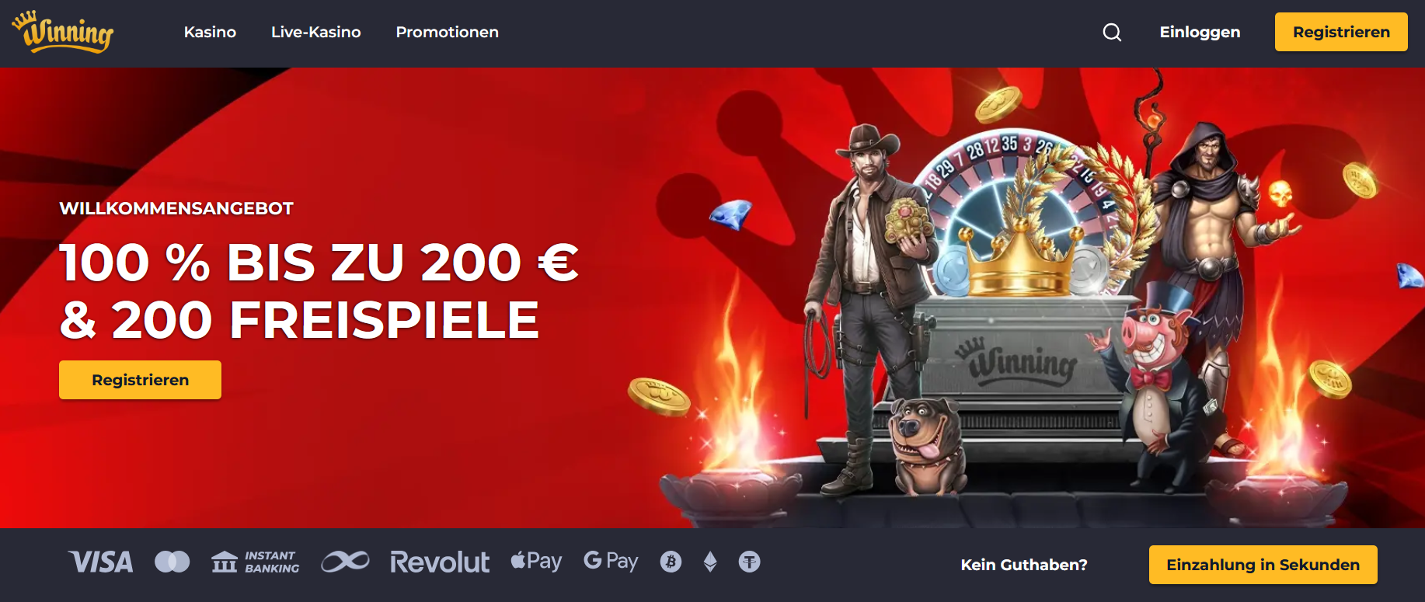
Task: Select the VISA payment icon
Action: coord(100,562)
